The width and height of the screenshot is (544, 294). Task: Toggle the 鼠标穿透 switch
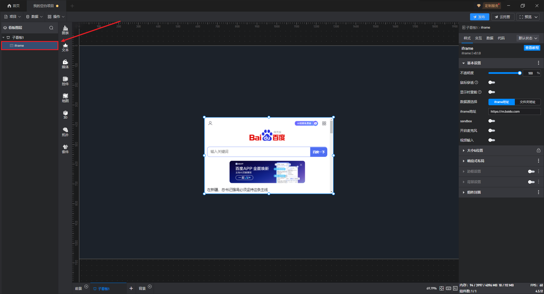tap(492, 83)
